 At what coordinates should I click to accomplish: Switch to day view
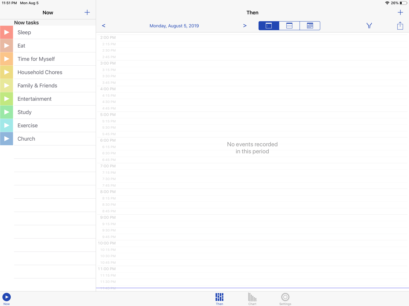click(269, 26)
